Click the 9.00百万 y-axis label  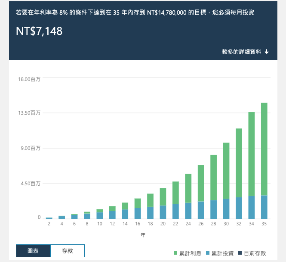(x=31, y=148)
